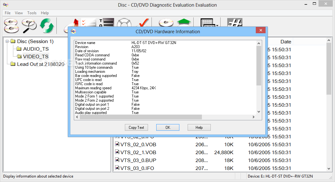Click the VTS_02_0.VOB file icon

pyautogui.click(x=117, y=144)
